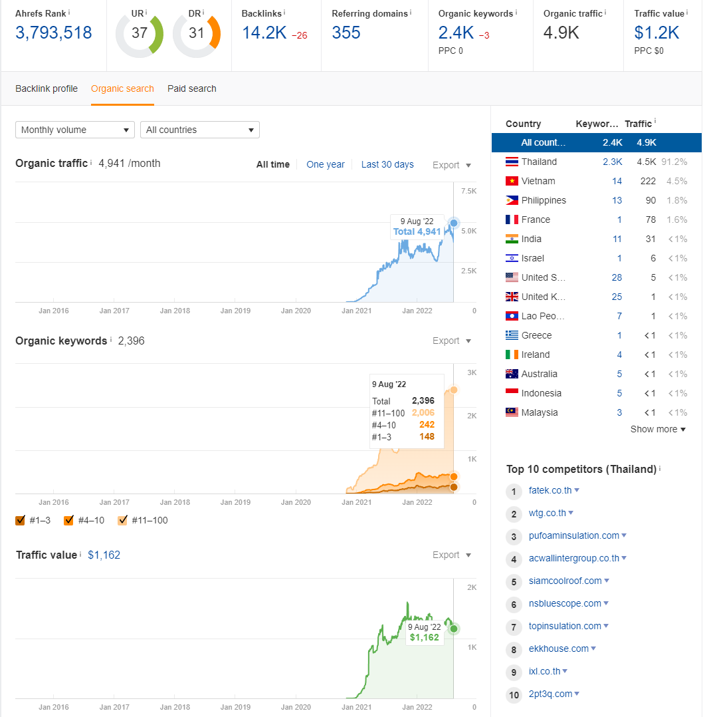This screenshot has width=707, height=717.
Task: Click info icon next to UR
Action: pos(146,12)
